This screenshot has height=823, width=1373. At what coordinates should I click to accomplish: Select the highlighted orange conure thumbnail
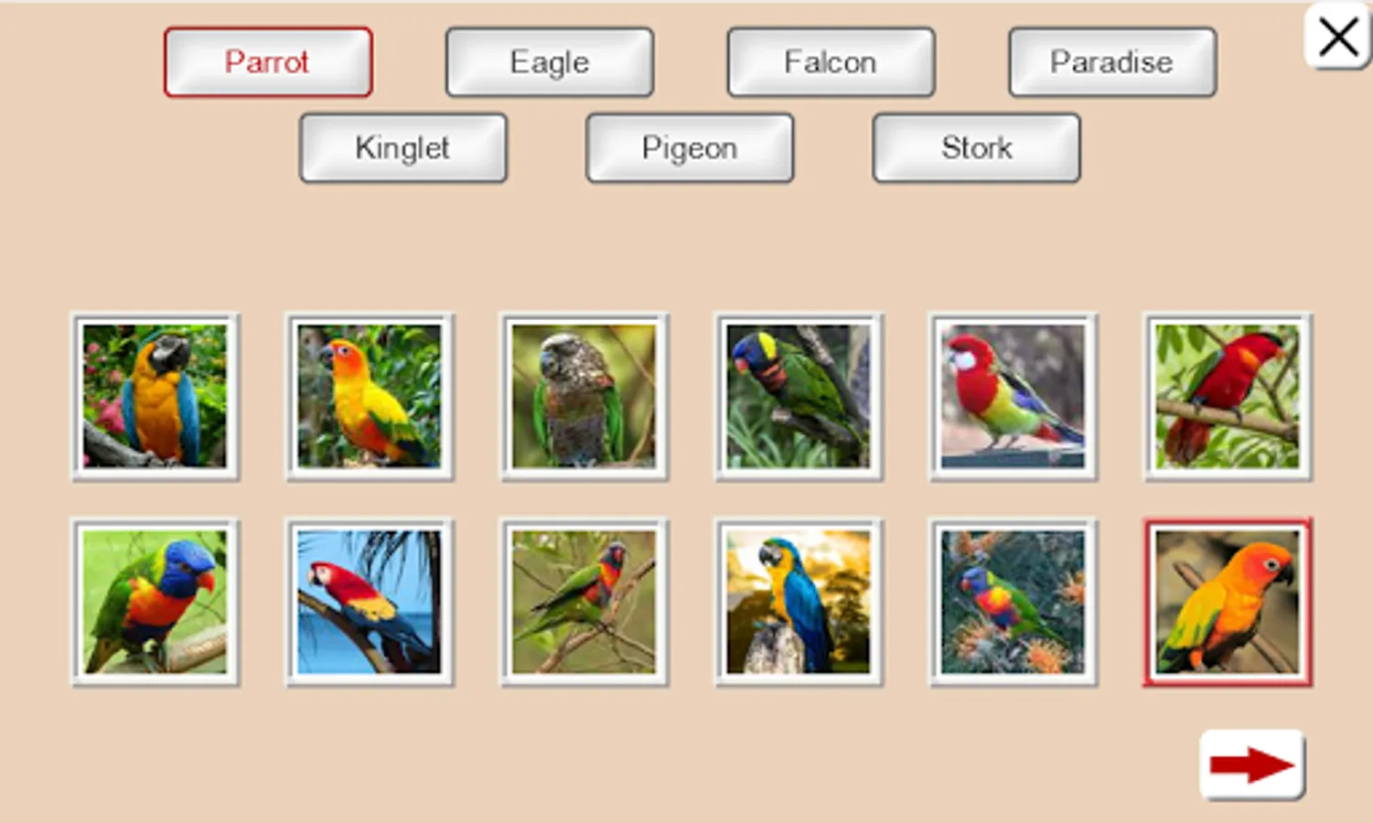1228,603
